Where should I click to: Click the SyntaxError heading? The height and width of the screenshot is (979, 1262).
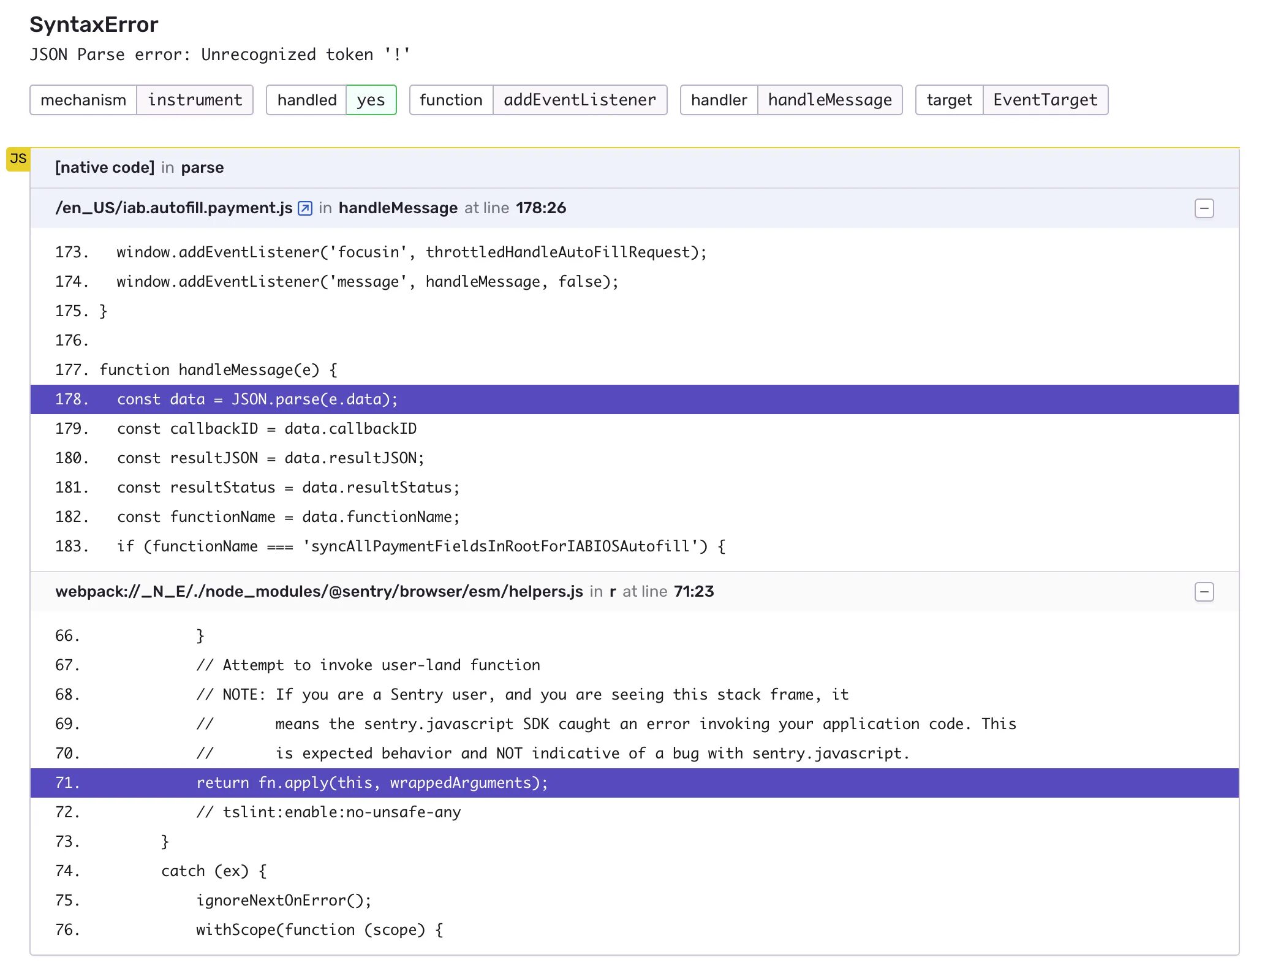(x=94, y=25)
